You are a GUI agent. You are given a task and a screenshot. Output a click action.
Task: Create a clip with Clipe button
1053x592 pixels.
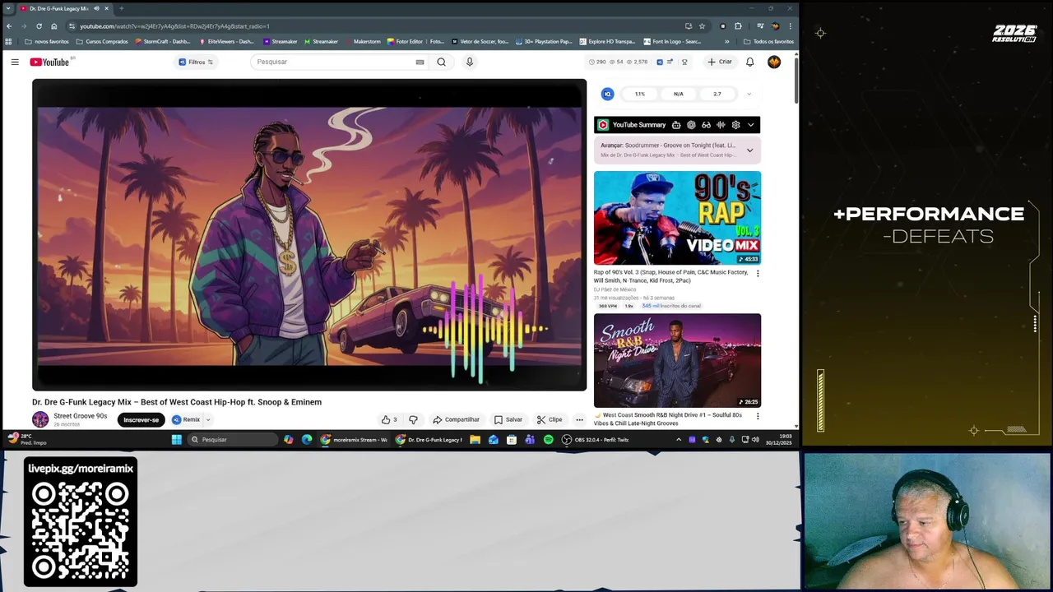[x=549, y=419]
